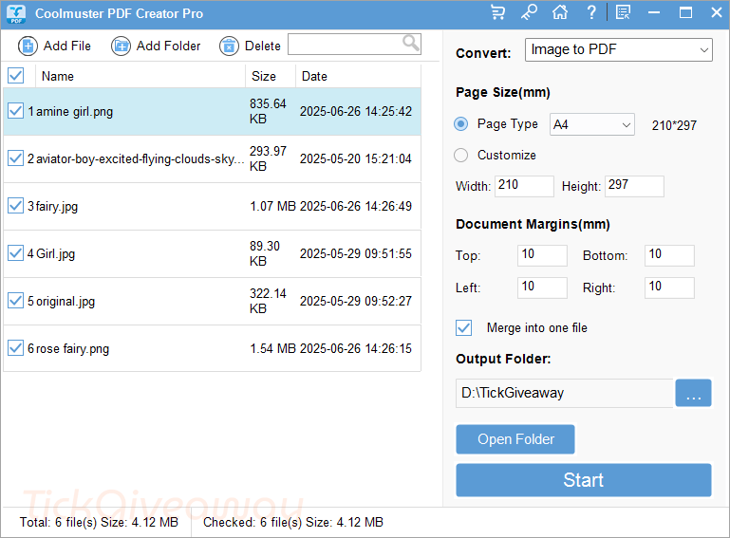Uncheck the amine girl.png file

pos(16,111)
